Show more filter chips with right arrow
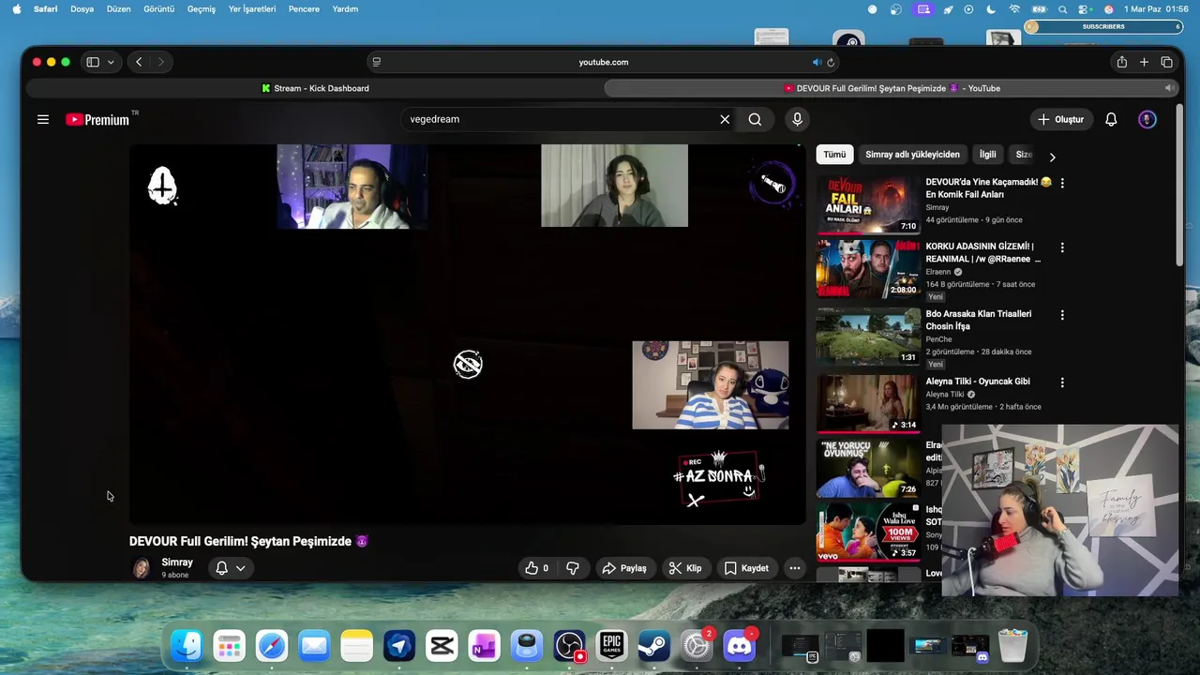 1052,157
